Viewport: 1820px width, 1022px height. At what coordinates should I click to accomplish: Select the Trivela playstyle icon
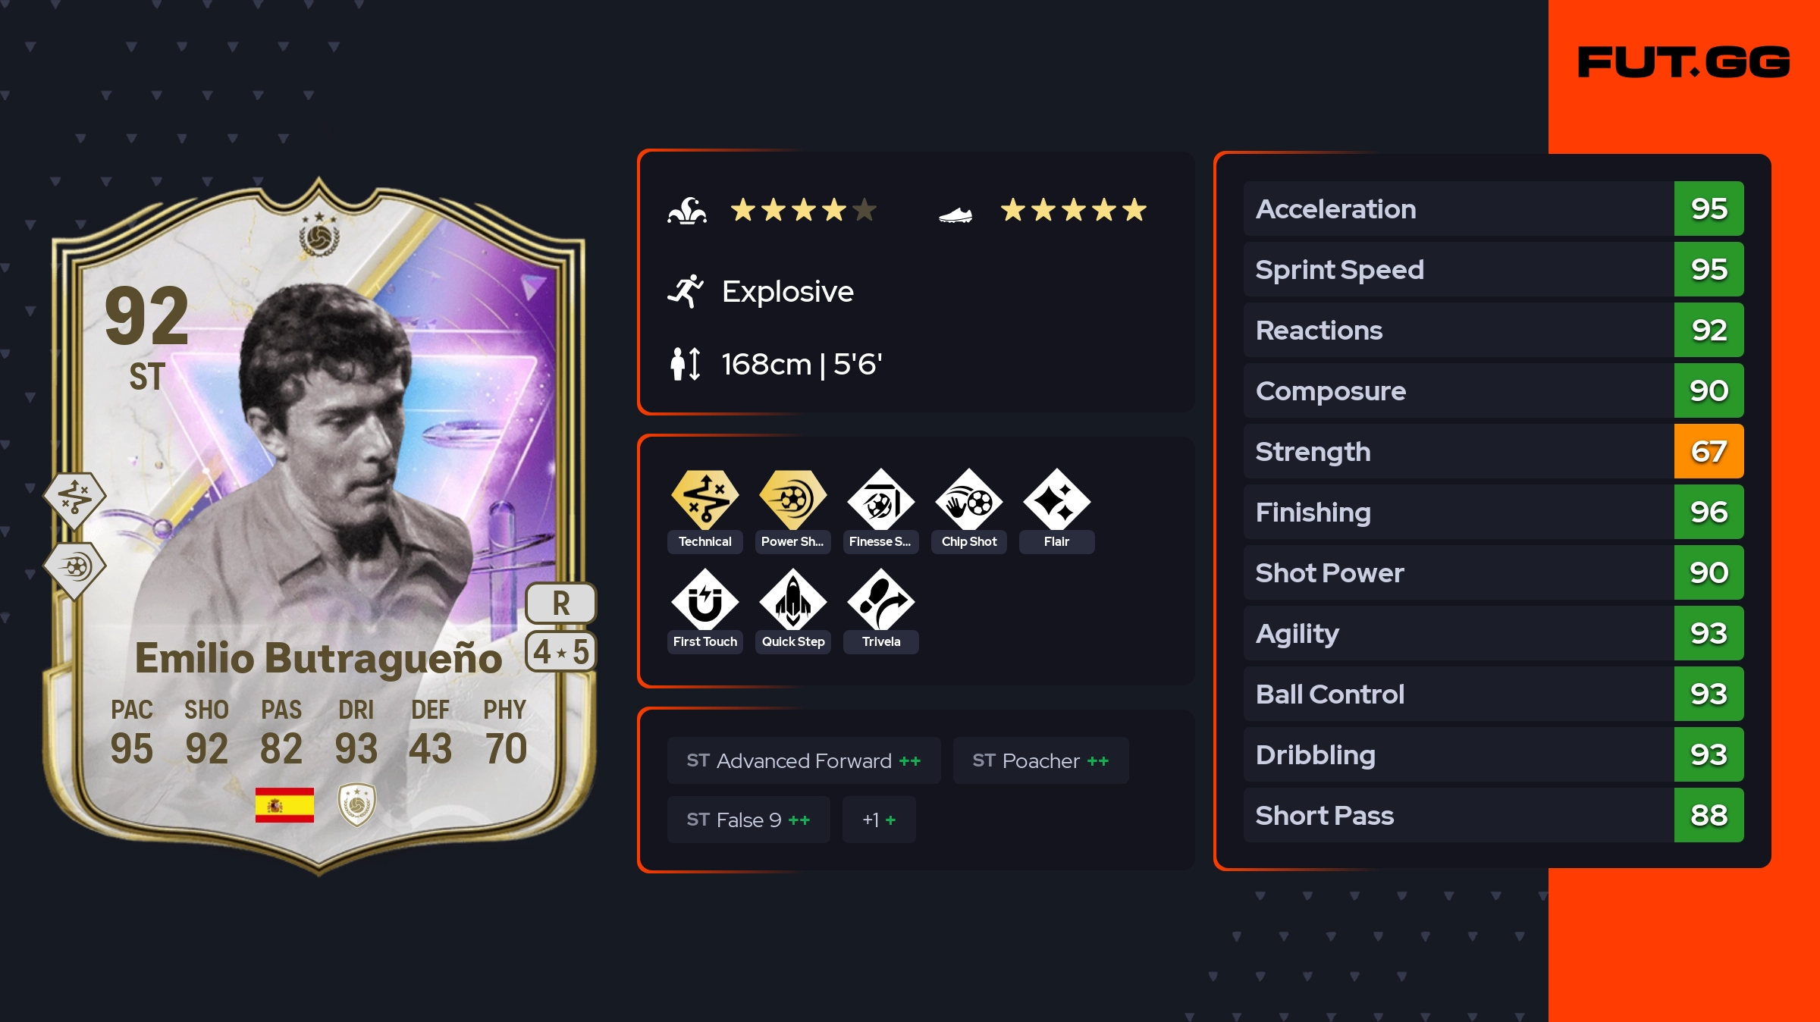[881, 600]
